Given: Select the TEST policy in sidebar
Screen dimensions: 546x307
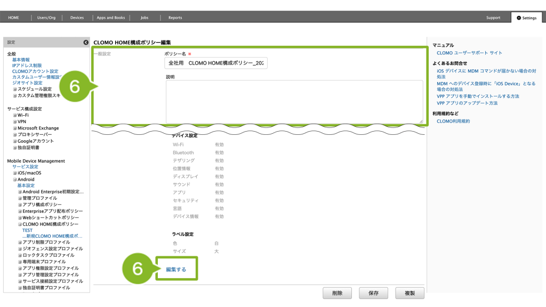Looking at the screenshot, I should pos(27,231).
